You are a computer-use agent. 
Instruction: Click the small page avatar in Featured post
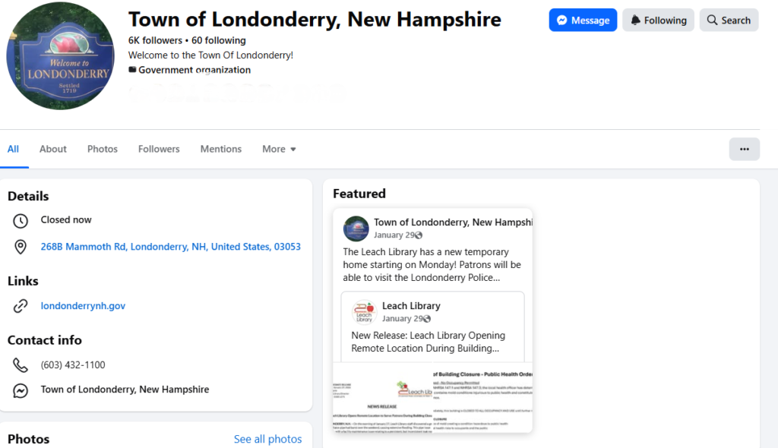[356, 229]
